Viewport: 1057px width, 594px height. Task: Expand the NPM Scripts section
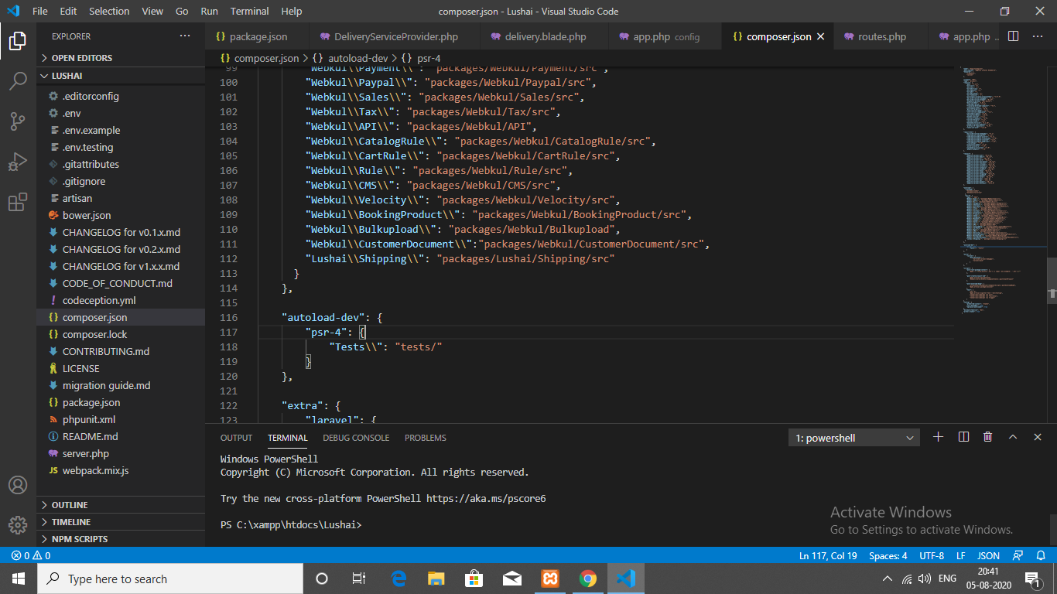[x=121, y=539]
